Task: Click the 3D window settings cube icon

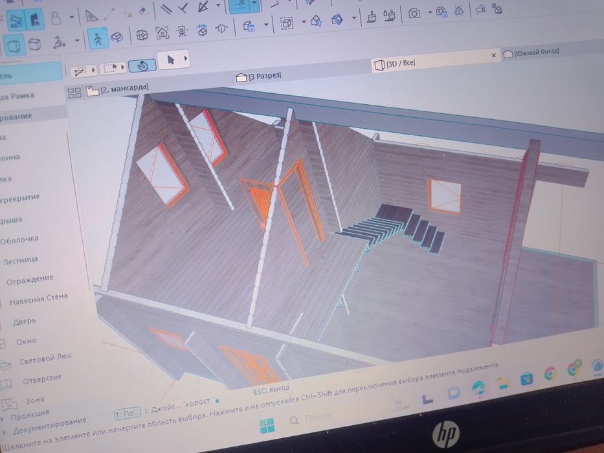Action: point(249,26)
